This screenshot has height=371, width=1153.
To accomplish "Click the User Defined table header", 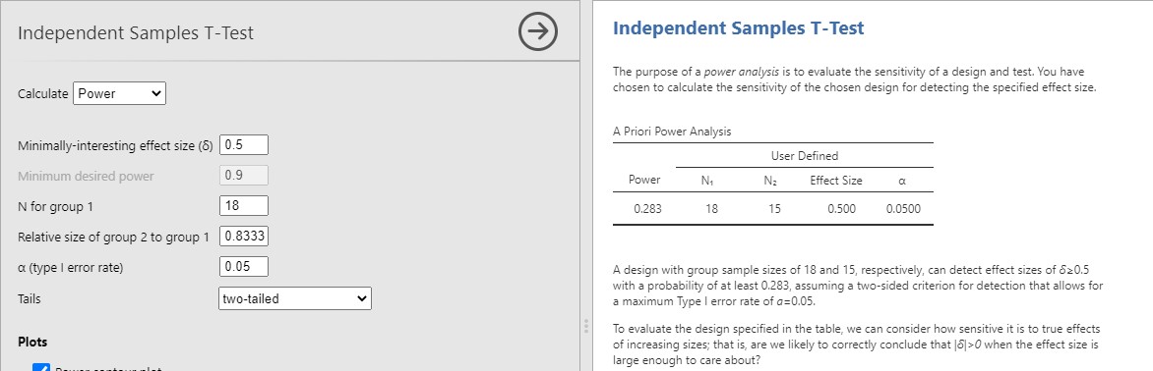I will [805, 155].
